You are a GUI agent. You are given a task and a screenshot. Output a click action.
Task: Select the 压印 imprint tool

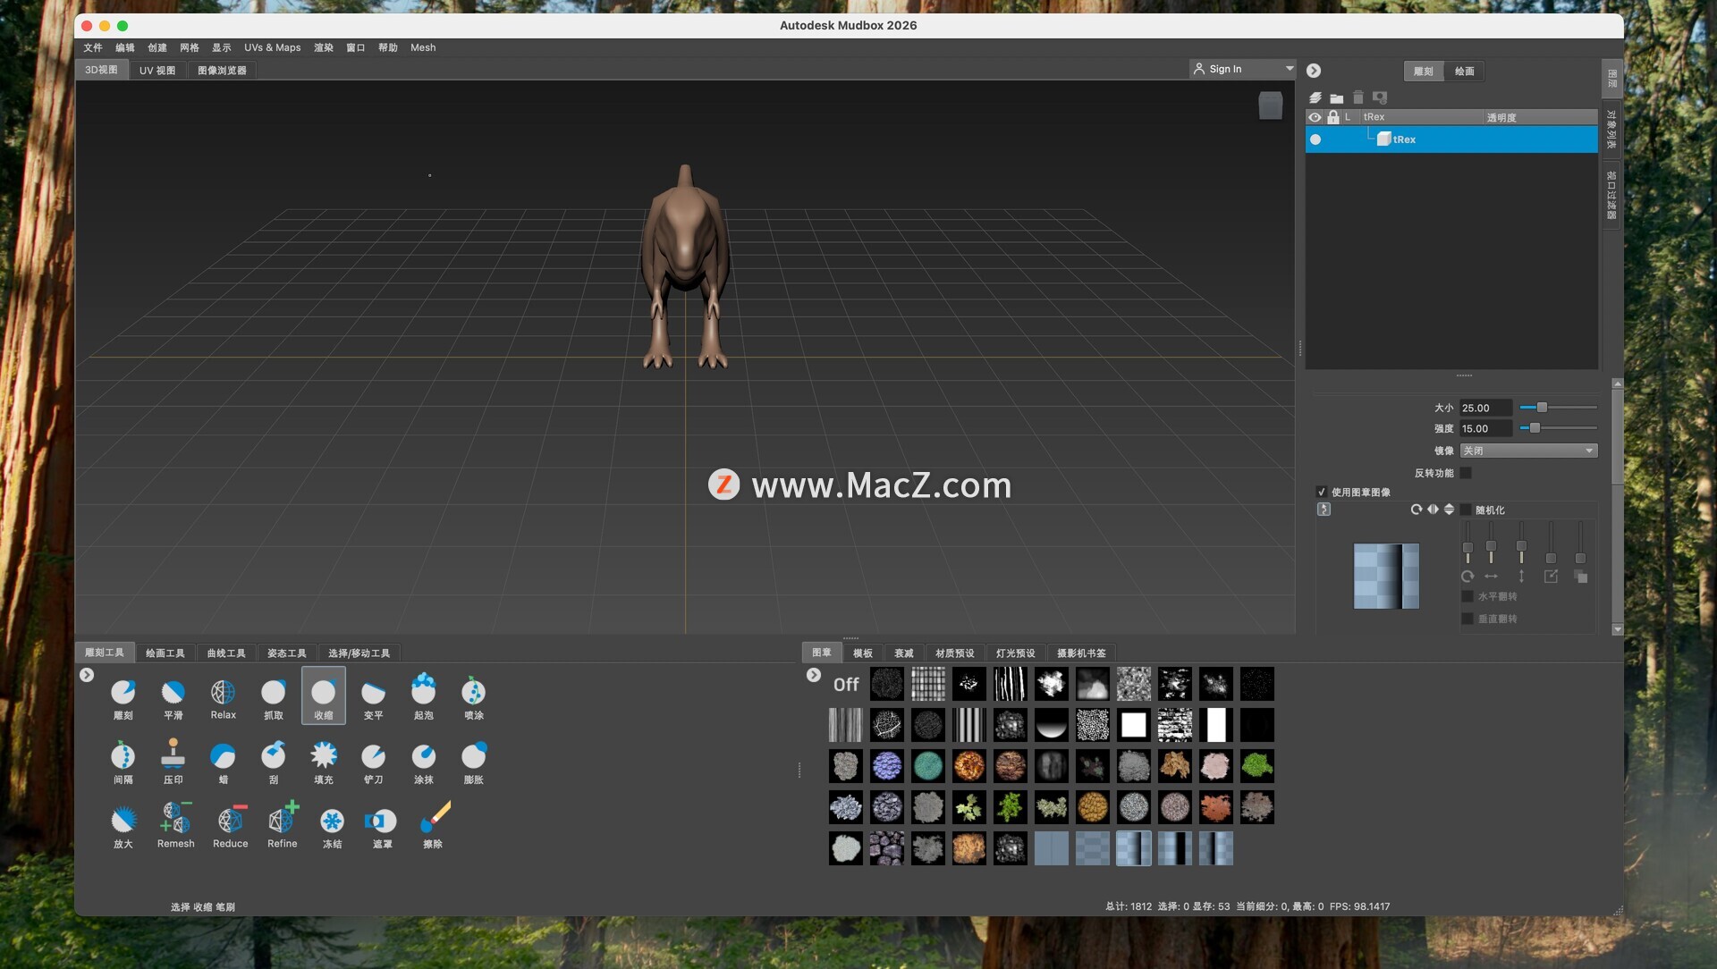[x=173, y=763]
